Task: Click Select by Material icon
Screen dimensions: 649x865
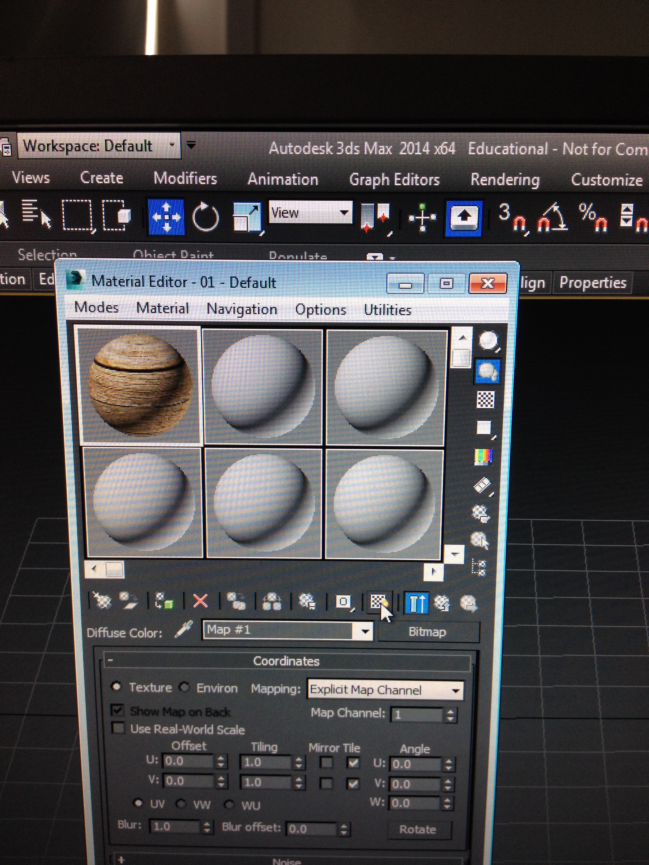Action: pyautogui.click(x=480, y=540)
